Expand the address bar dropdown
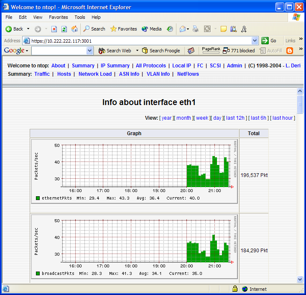This screenshot has height=295, width=306. point(255,41)
